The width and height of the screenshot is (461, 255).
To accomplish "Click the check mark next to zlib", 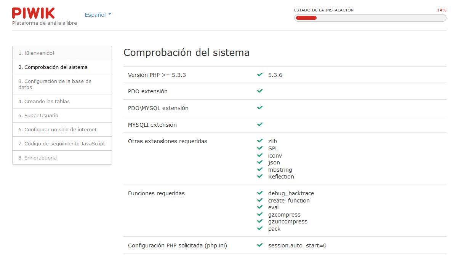I will (x=260, y=141).
